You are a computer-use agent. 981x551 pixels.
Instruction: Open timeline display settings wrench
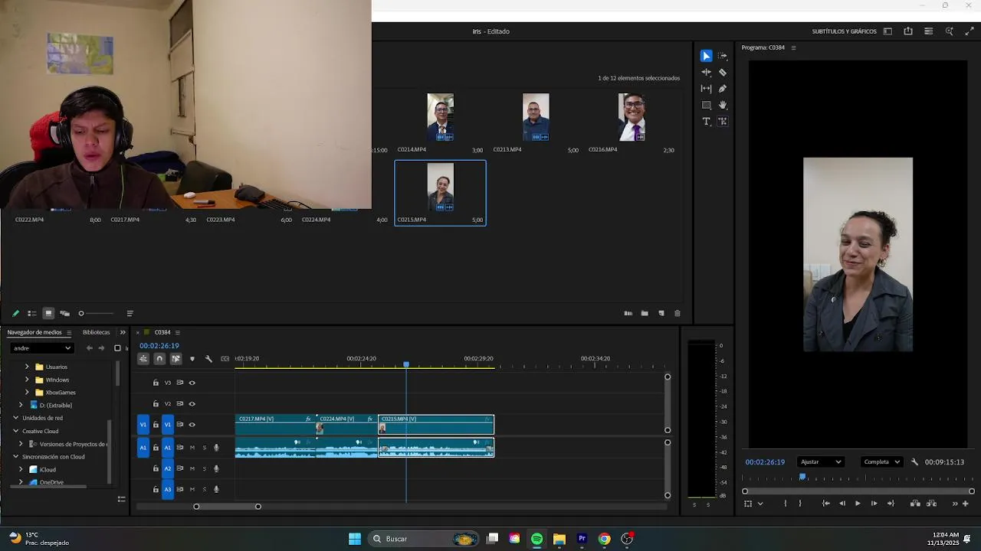[x=208, y=358]
